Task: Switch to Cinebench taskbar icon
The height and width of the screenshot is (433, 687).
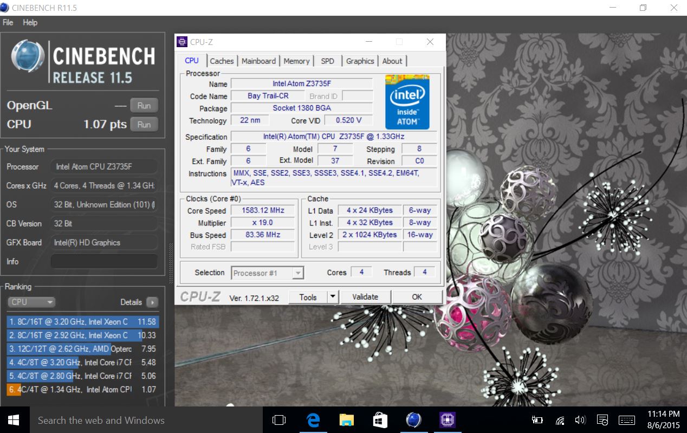Action: pyautogui.click(x=414, y=420)
